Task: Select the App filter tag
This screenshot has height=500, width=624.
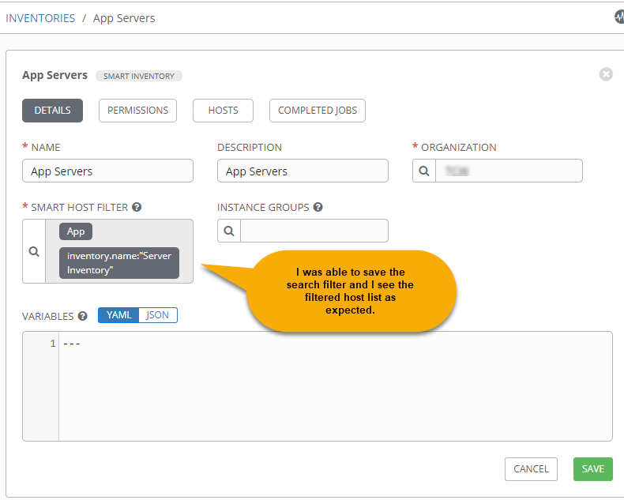Action: [76, 231]
